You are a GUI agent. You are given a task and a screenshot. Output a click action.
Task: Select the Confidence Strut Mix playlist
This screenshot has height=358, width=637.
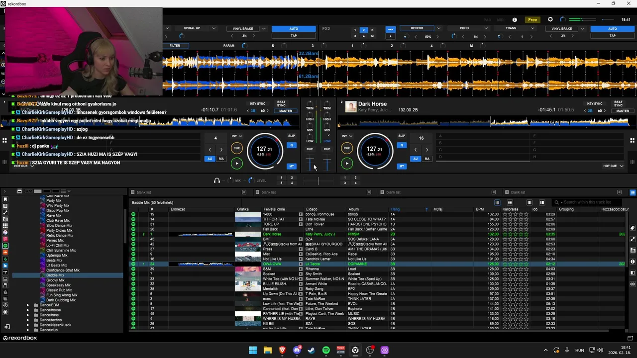coord(63,270)
